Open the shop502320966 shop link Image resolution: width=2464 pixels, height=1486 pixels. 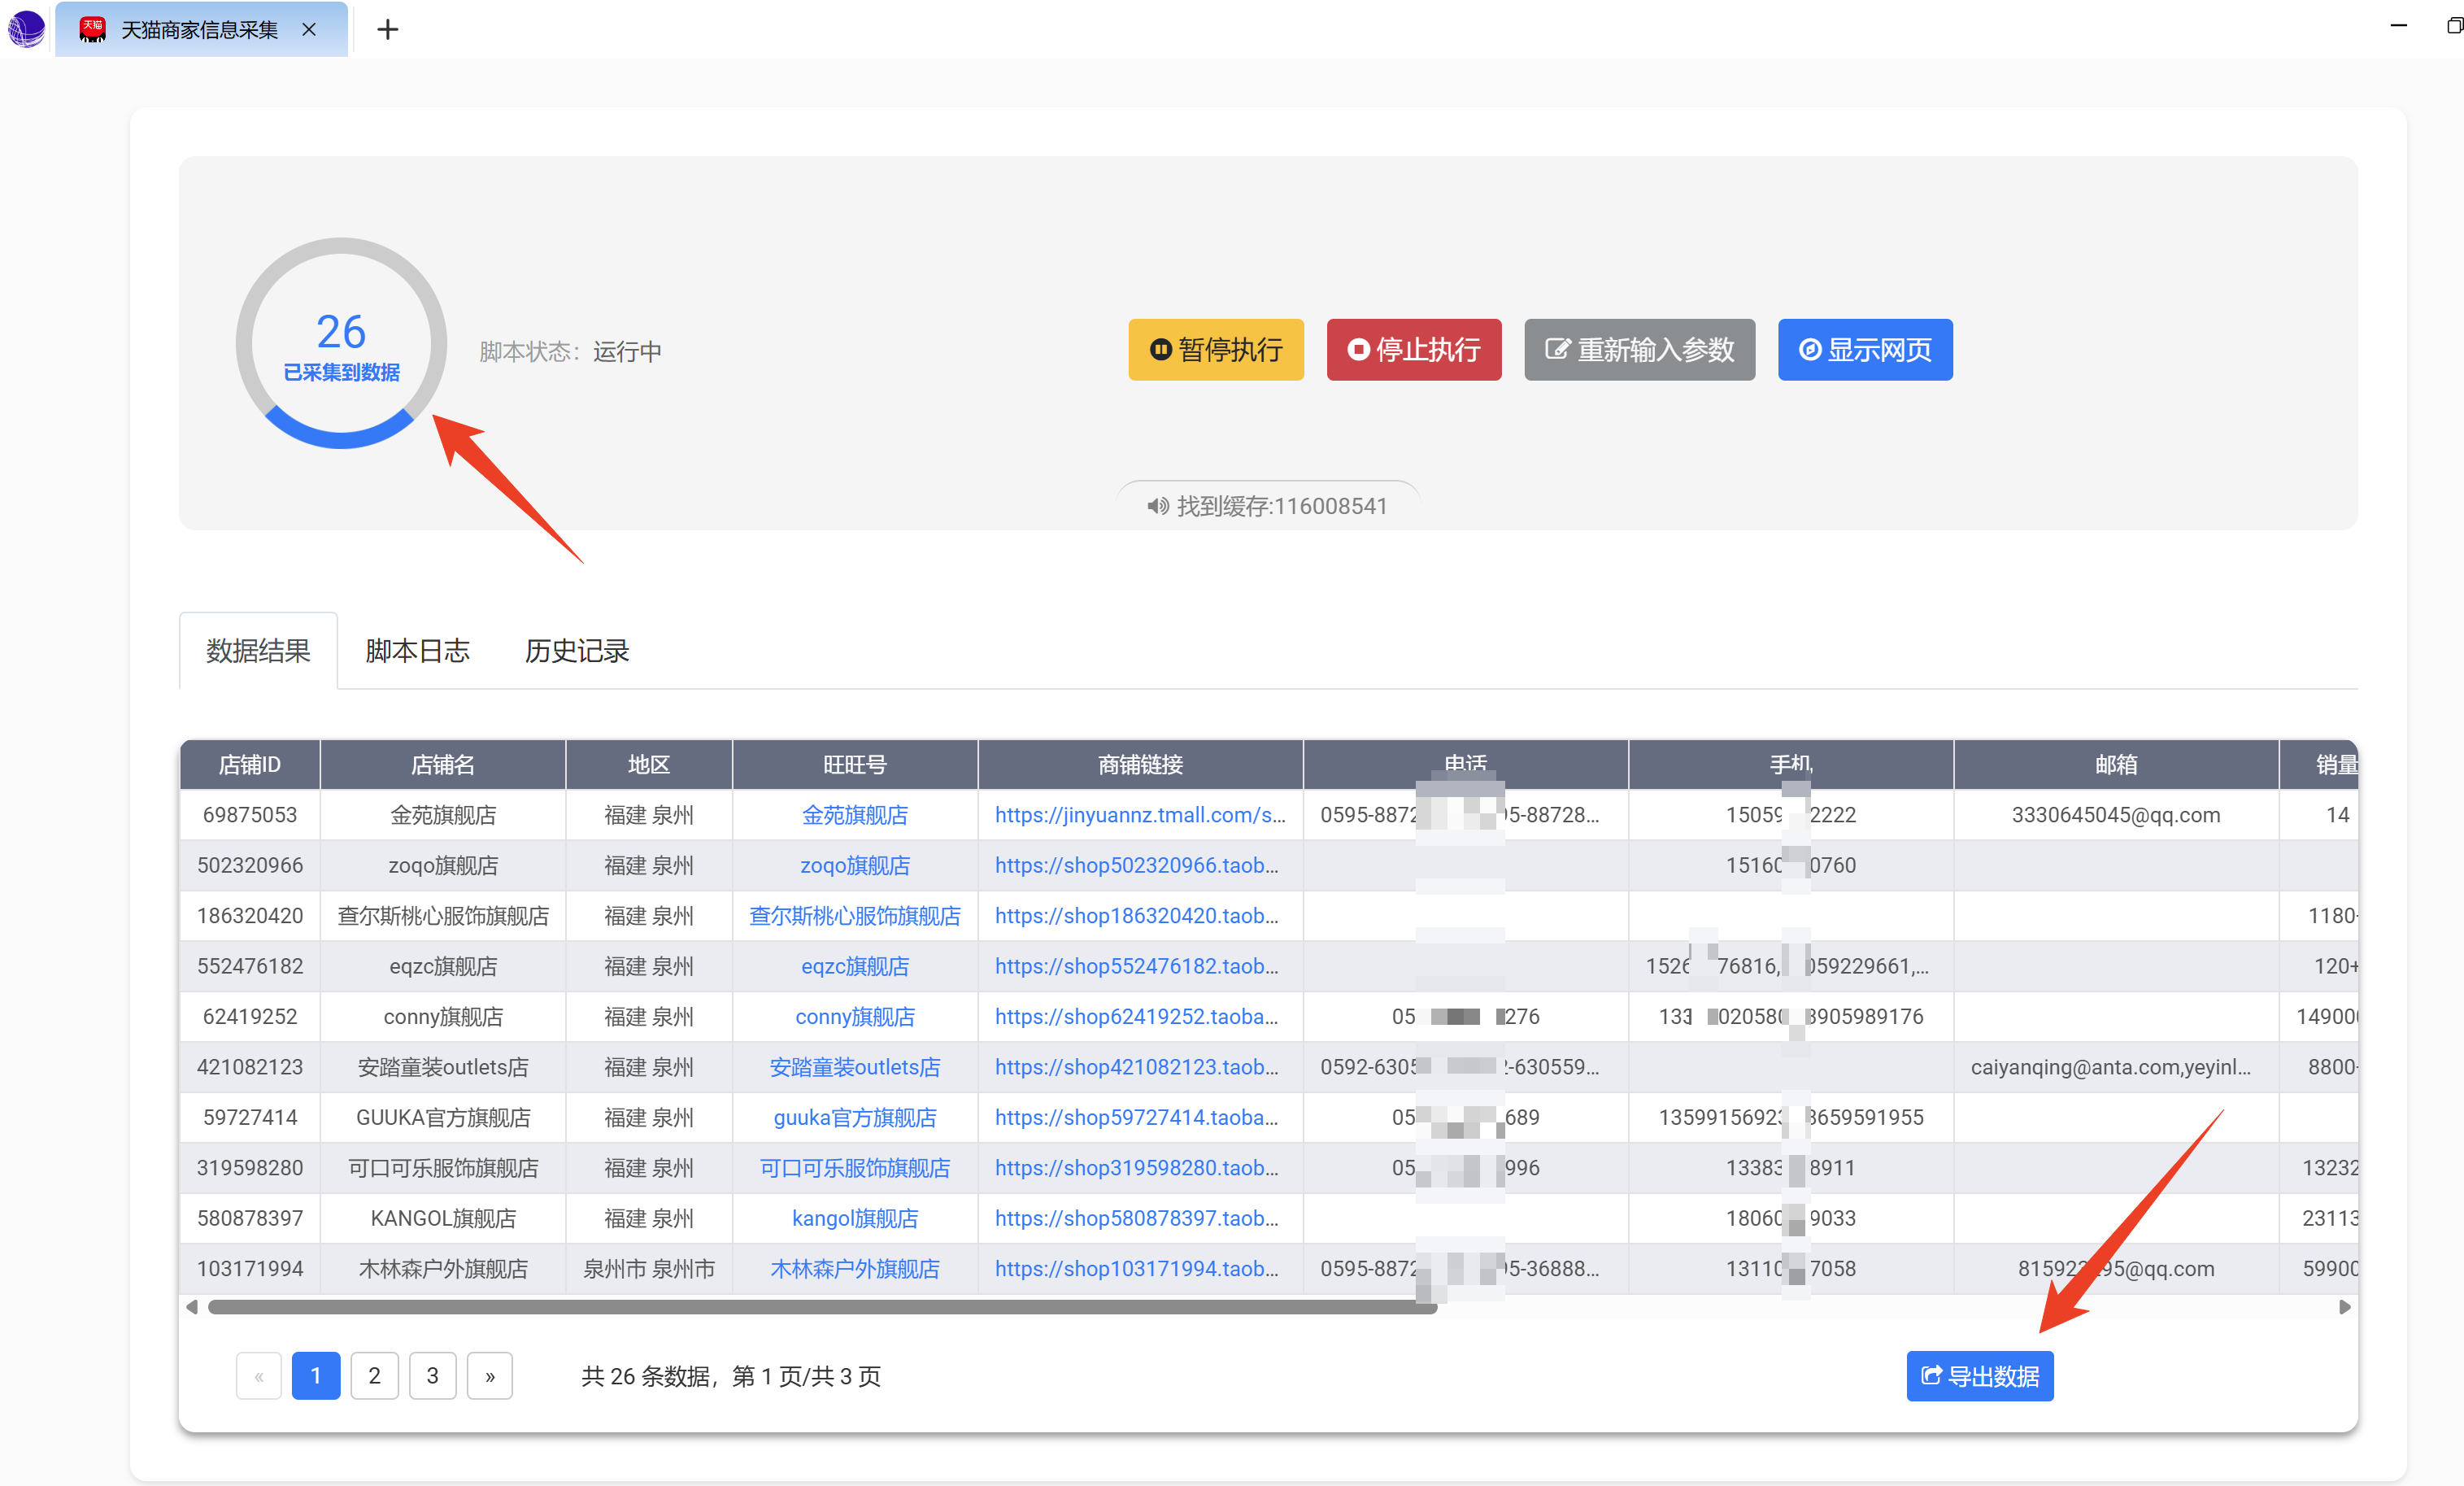(x=1137, y=865)
